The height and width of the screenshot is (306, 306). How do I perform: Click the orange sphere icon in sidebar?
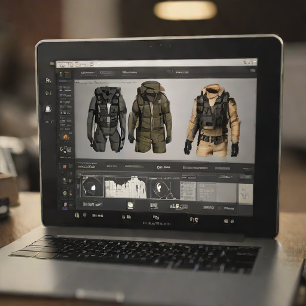(x=65, y=137)
